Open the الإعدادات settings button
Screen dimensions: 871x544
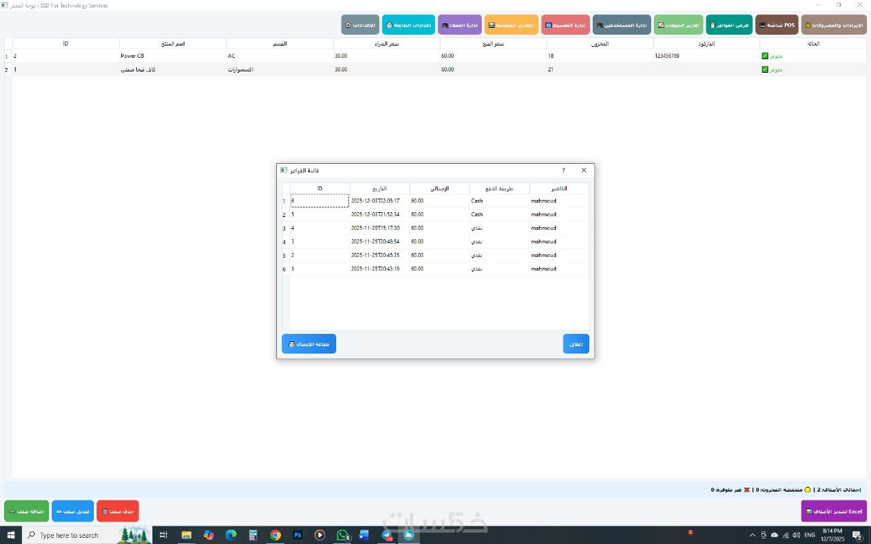pos(360,25)
